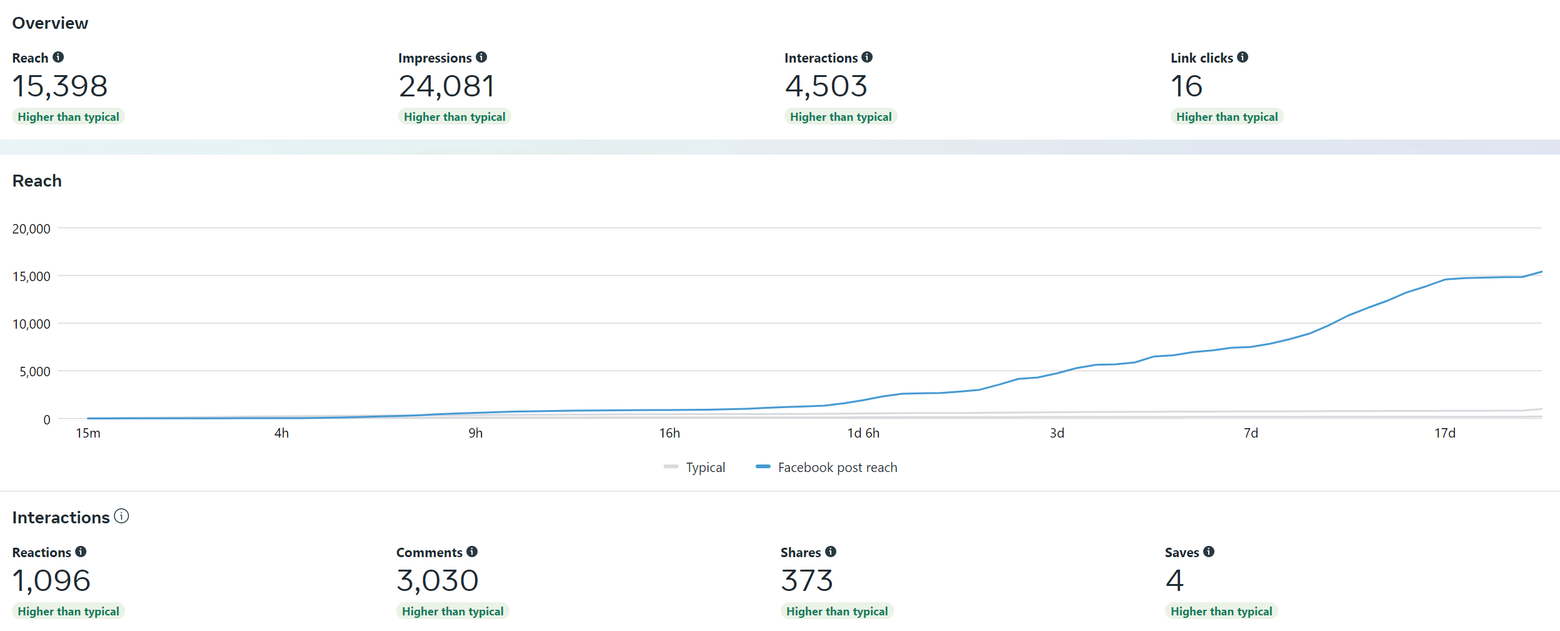The image size is (1560, 631).
Task: Click the info icon next to Link clicks
Action: click(x=1243, y=57)
